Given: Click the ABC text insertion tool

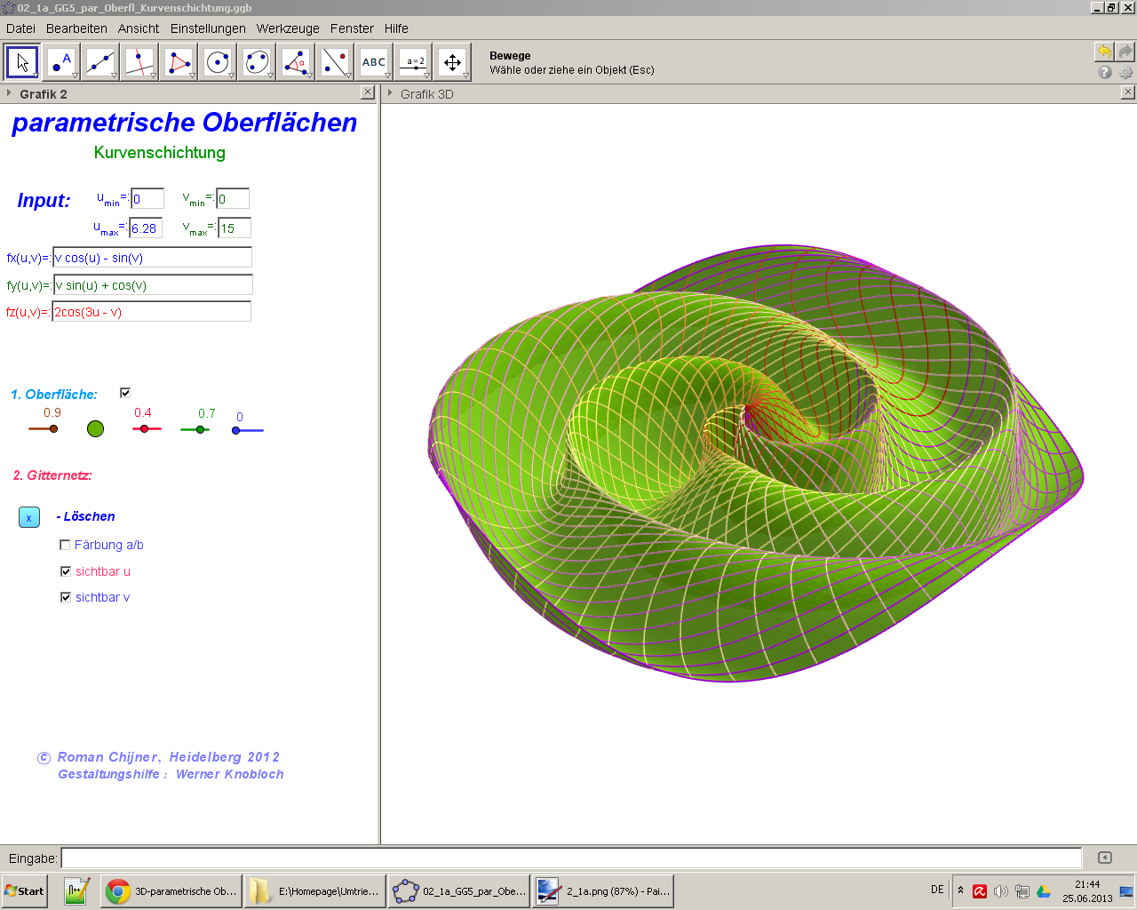Looking at the screenshot, I should click(x=374, y=62).
